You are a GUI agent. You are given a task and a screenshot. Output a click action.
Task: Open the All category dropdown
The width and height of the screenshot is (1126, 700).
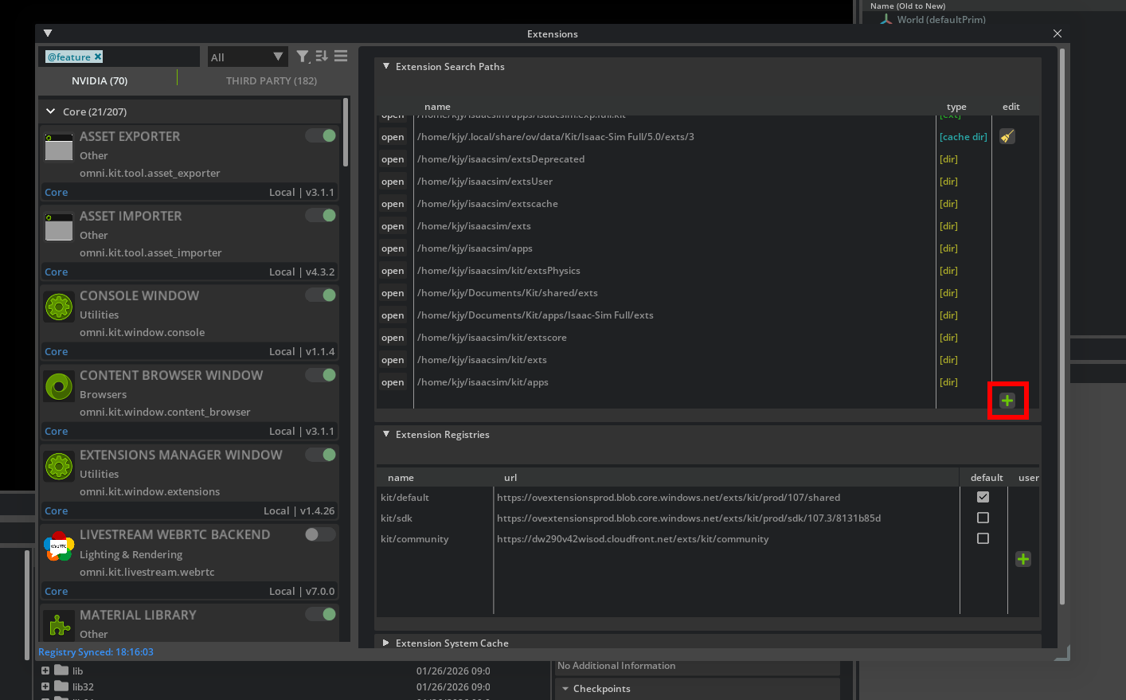247,57
